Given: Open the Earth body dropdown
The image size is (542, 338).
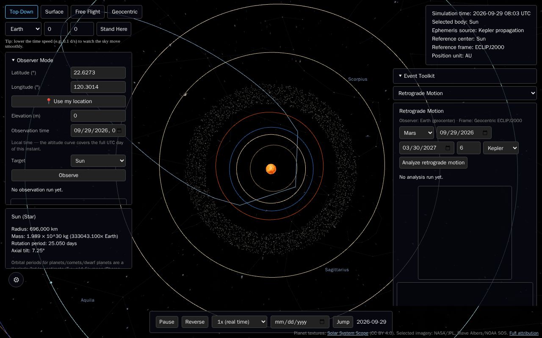Looking at the screenshot, I should pos(23,29).
